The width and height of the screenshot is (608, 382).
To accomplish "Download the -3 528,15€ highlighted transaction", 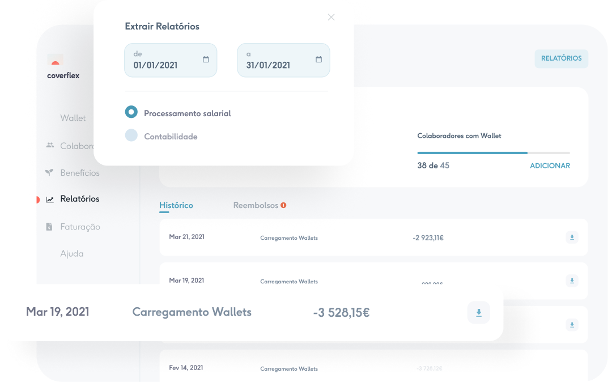I will pyautogui.click(x=478, y=312).
